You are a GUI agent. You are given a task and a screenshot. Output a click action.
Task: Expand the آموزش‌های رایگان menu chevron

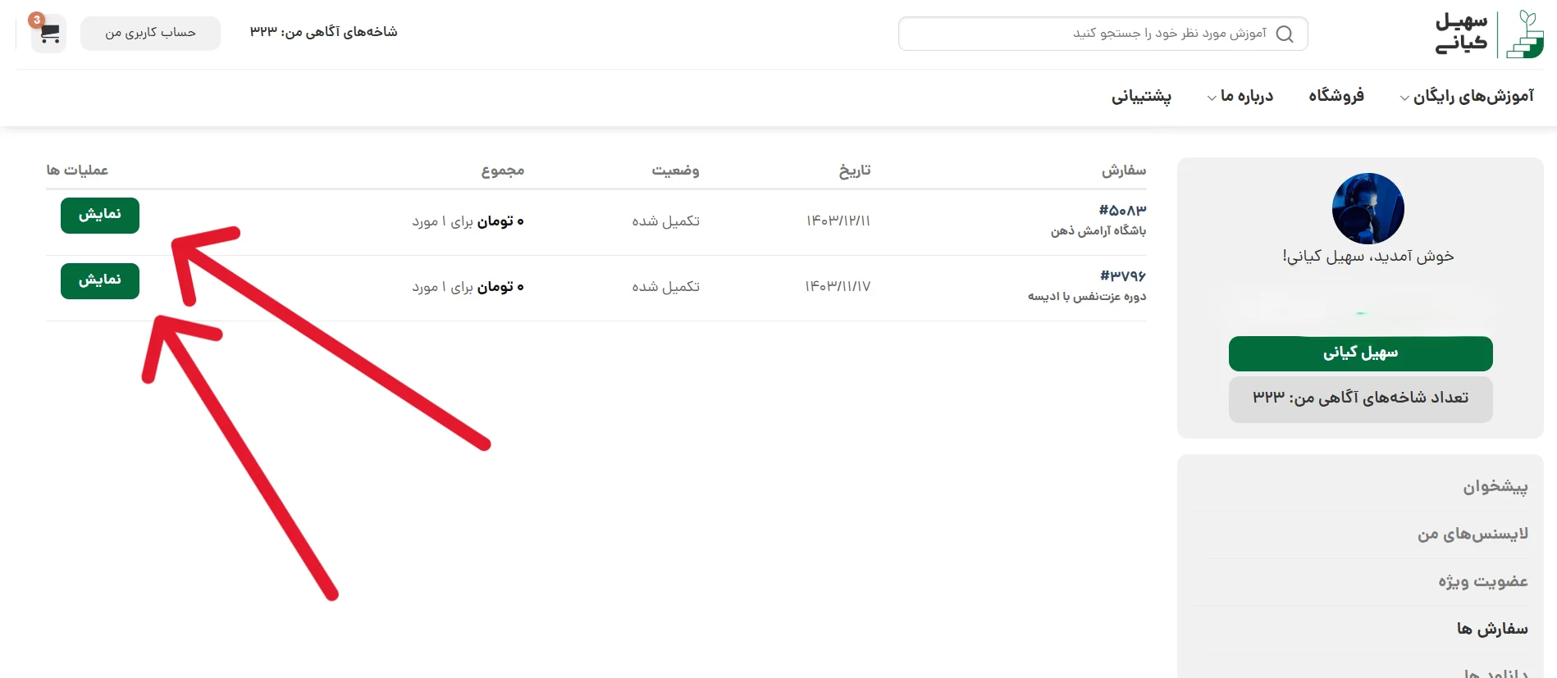[1404, 98]
